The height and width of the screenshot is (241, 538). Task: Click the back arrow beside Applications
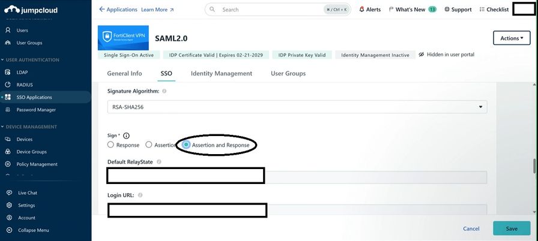(x=101, y=10)
